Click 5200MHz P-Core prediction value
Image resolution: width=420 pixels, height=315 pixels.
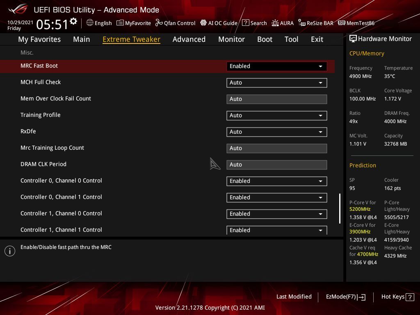pos(360,209)
